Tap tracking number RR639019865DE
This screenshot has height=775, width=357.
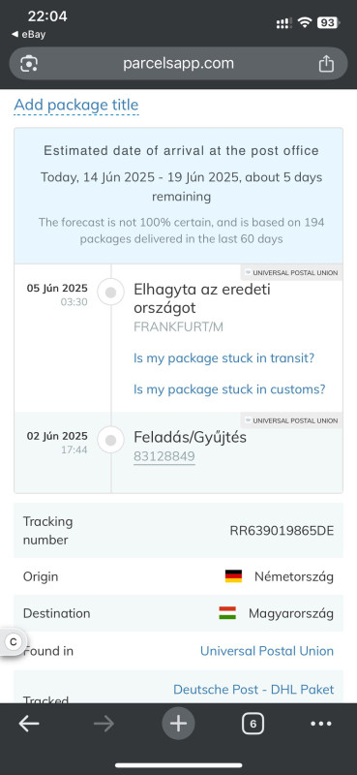click(282, 531)
